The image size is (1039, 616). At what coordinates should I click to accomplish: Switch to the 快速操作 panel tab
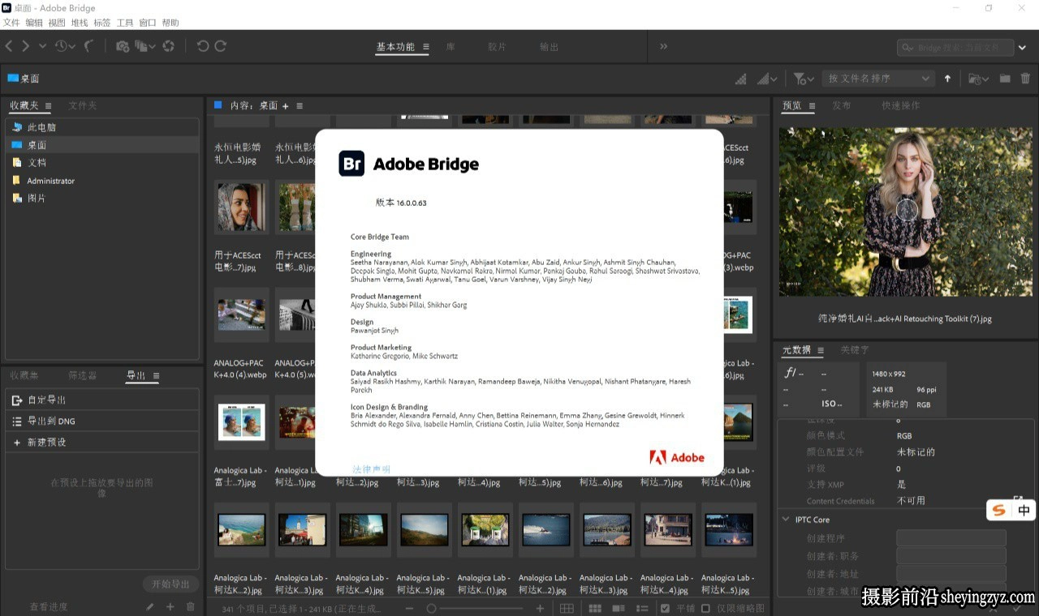(x=900, y=105)
